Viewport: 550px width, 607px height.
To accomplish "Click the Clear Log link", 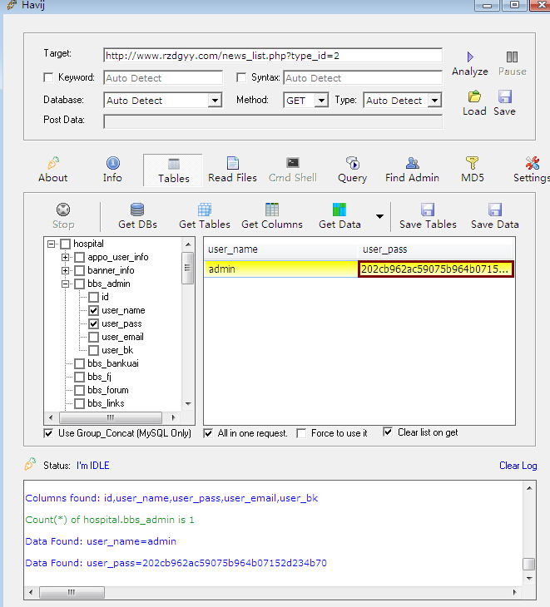I will click(518, 466).
